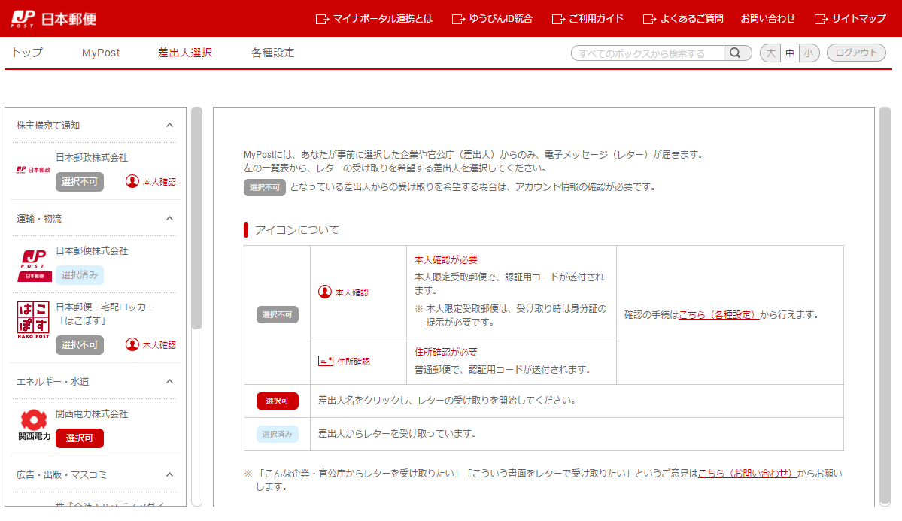Image resolution: width=902 pixels, height=521 pixels.
Task: Select sender 日本郵便株式会社 by name
Action: 92,250
